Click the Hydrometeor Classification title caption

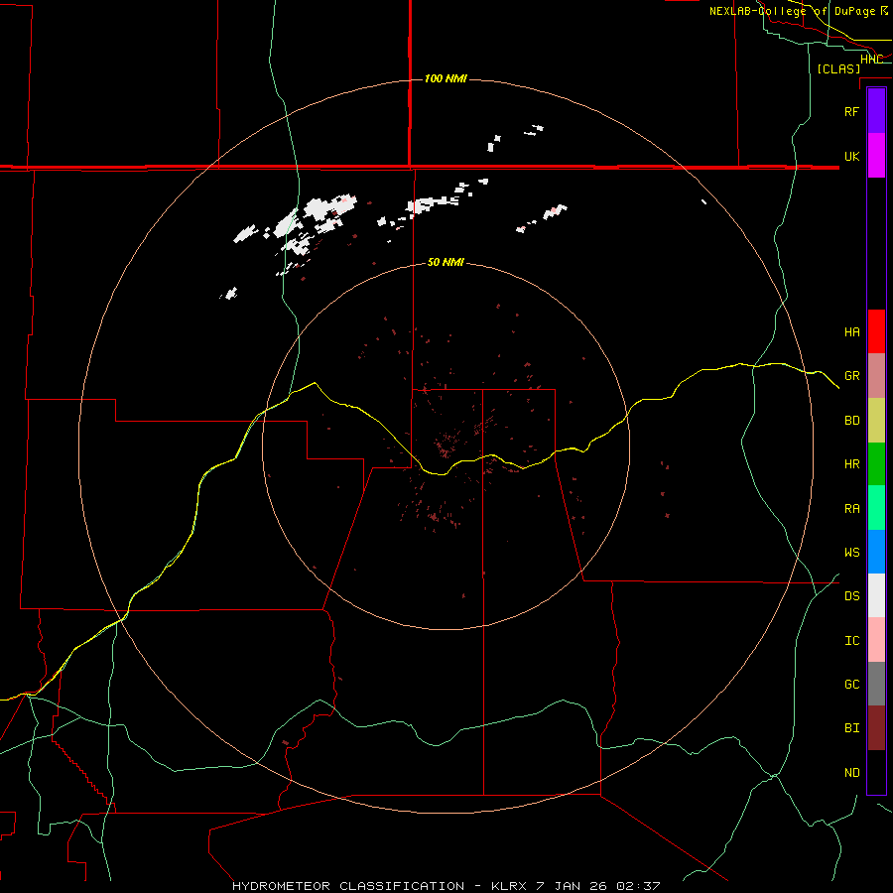(x=446, y=886)
